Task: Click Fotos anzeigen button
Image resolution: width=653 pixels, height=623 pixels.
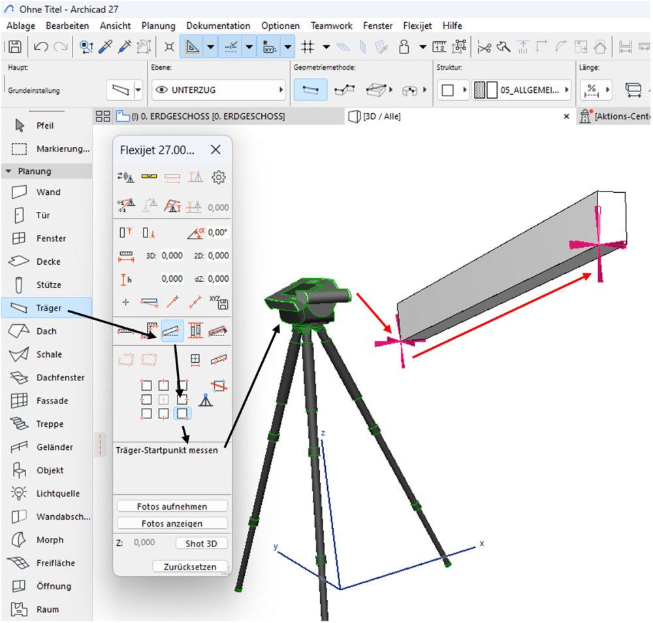Action: tap(172, 523)
